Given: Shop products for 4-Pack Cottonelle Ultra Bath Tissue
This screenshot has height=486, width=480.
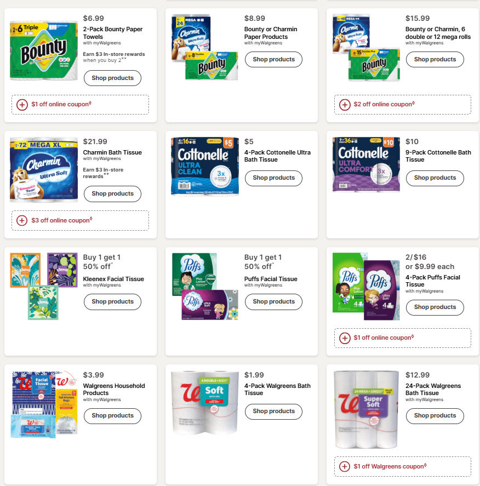Looking at the screenshot, I should 273,178.
